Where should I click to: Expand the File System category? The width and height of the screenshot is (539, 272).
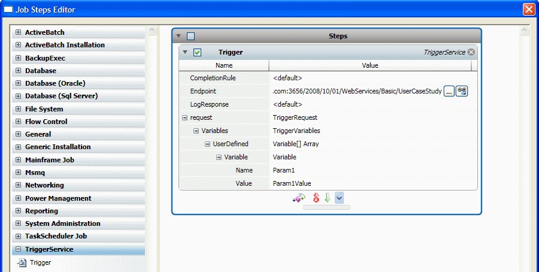coord(18,109)
